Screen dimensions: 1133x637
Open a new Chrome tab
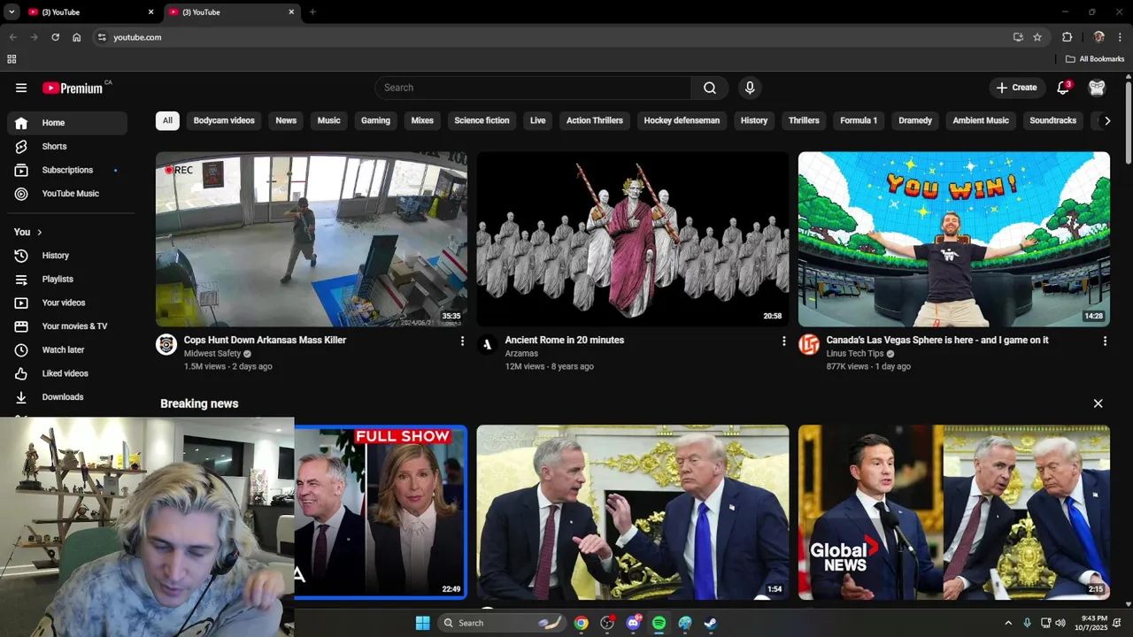click(x=312, y=12)
